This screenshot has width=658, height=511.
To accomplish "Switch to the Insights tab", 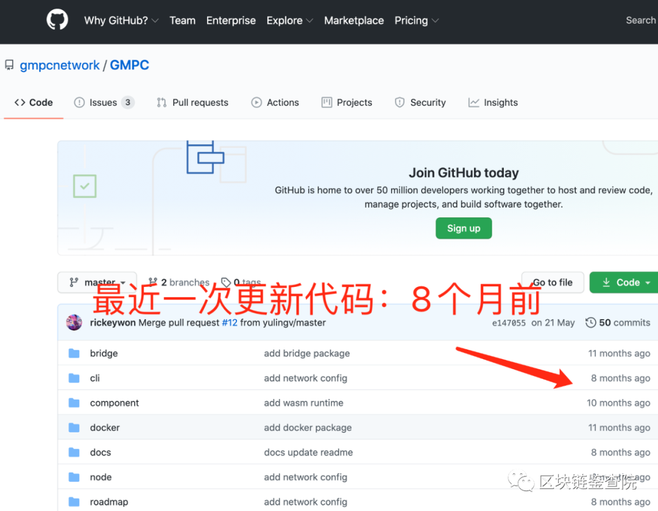I will coord(493,102).
